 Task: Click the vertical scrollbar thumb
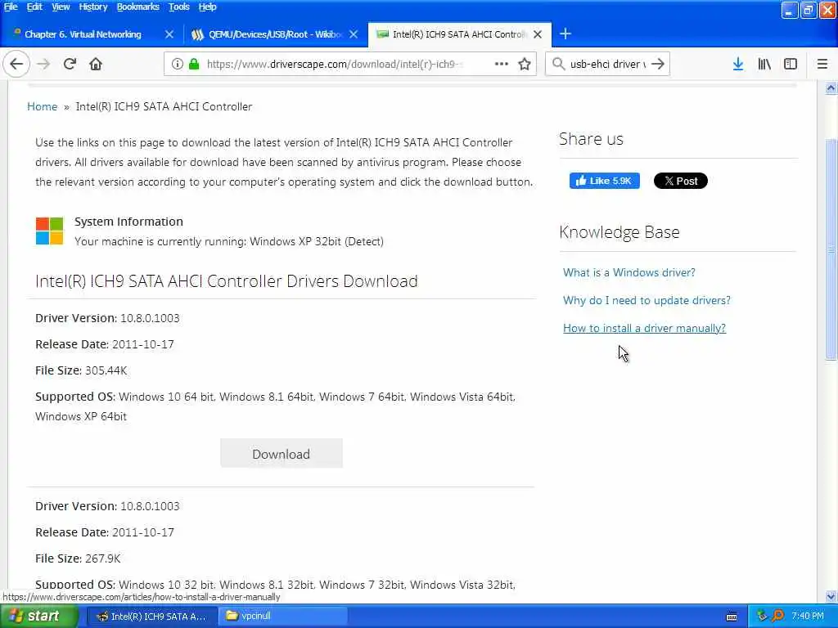coord(831,249)
